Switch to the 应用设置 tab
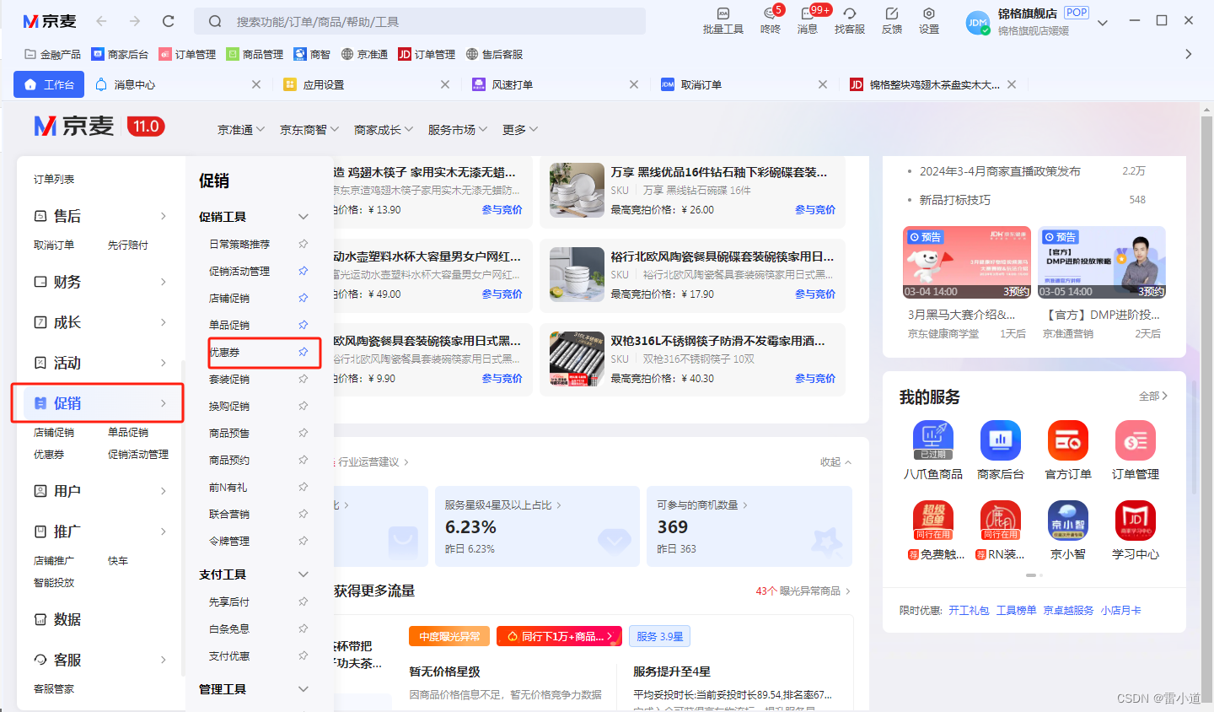The width and height of the screenshot is (1214, 712). (x=324, y=84)
